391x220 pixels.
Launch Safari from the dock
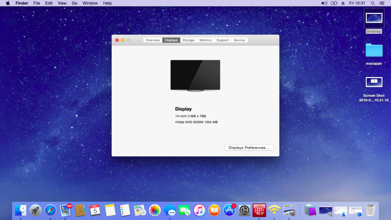pos(51,211)
